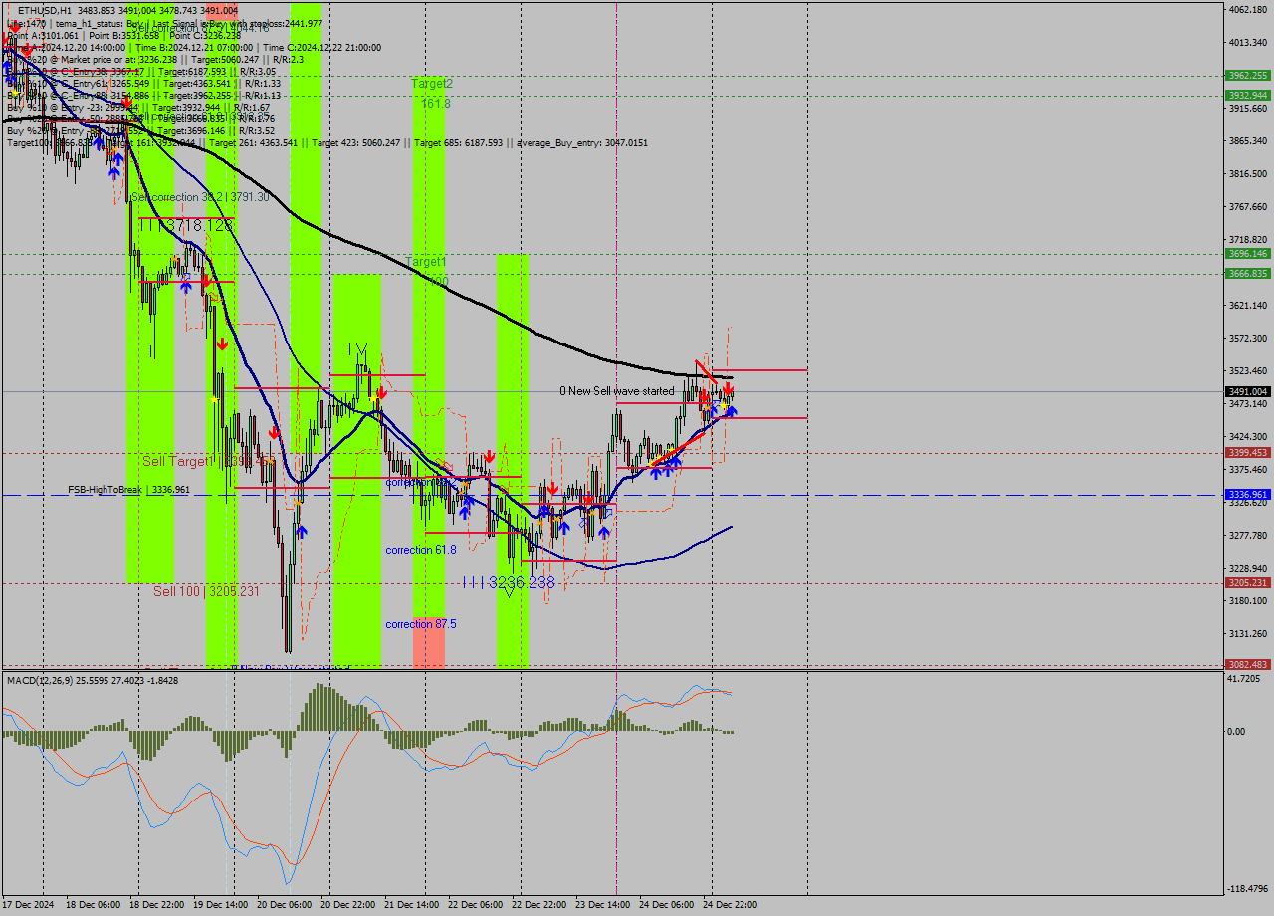
Task: Click the '0 New Sell wave started' label
Action: coord(616,391)
